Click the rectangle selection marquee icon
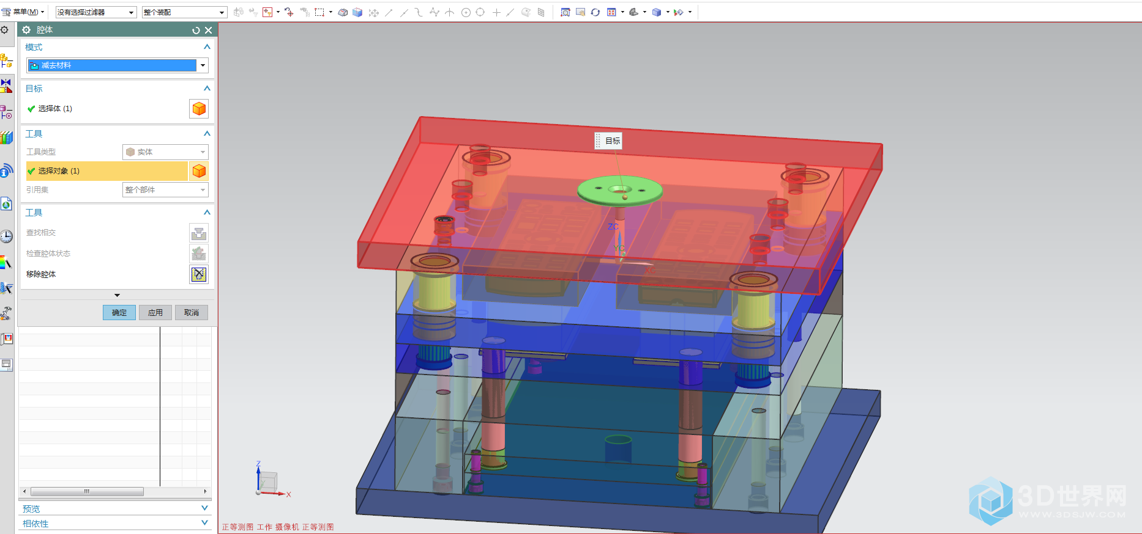 (319, 12)
